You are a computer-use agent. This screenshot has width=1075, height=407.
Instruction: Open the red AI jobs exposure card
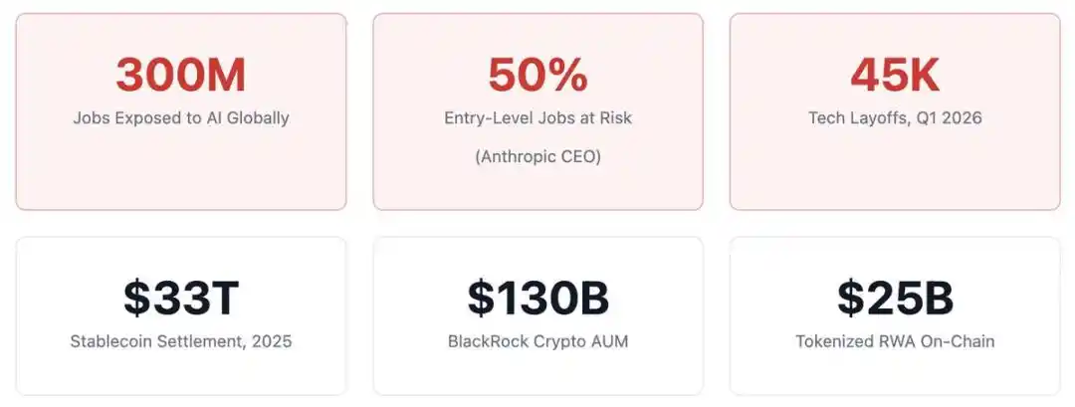[x=181, y=174]
